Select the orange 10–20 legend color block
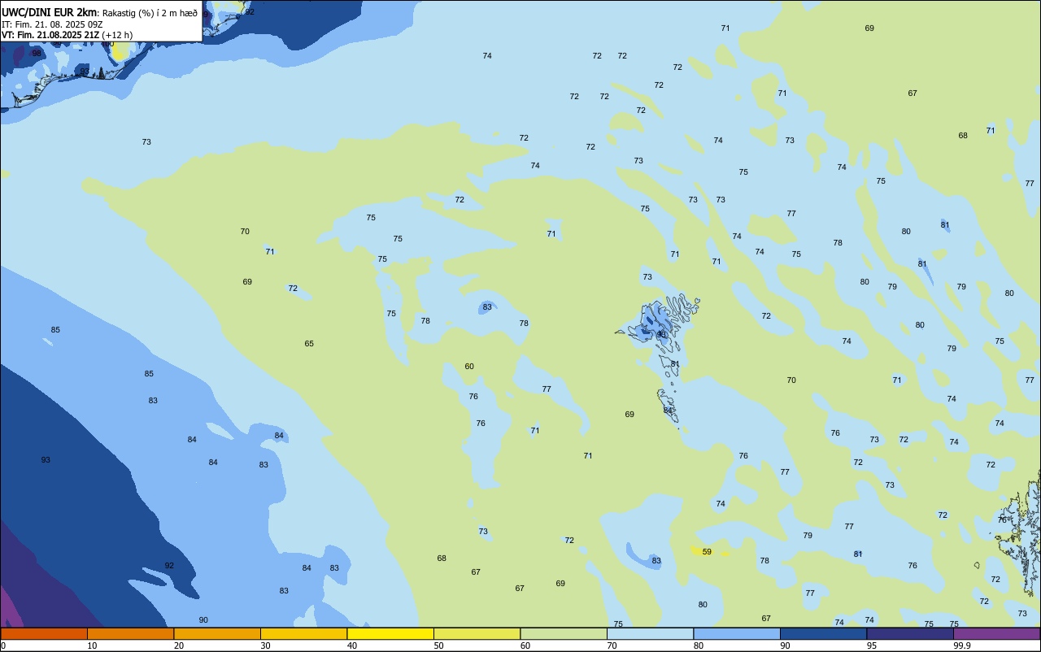The height and width of the screenshot is (652, 1041). [x=130, y=633]
